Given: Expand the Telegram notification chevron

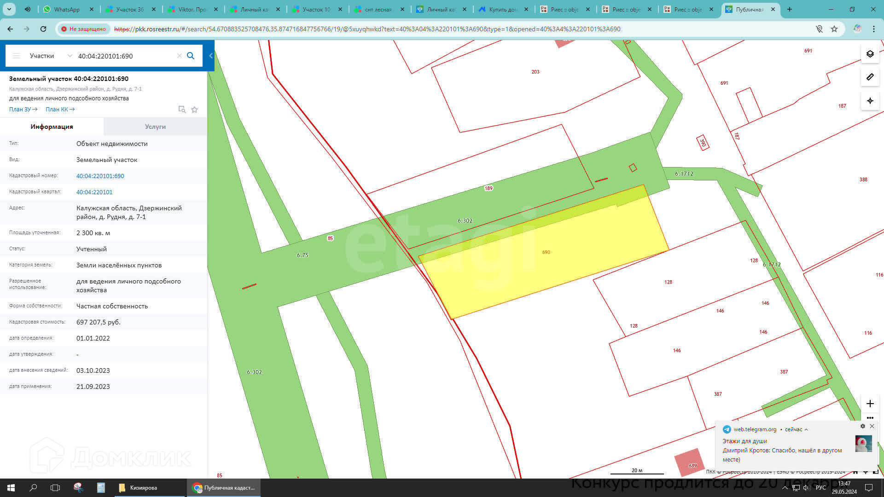Looking at the screenshot, I should click(x=806, y=429).
